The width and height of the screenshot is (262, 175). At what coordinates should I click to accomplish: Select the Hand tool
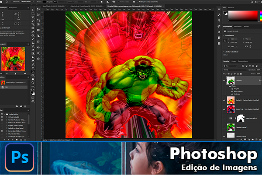33,79
